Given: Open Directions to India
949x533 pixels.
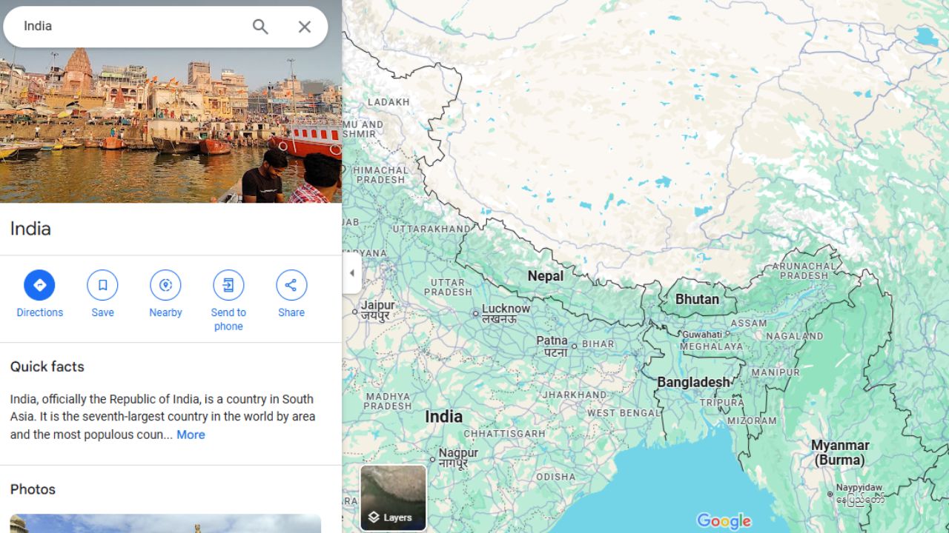Looking at the screenshot, I should pos(39,285).
